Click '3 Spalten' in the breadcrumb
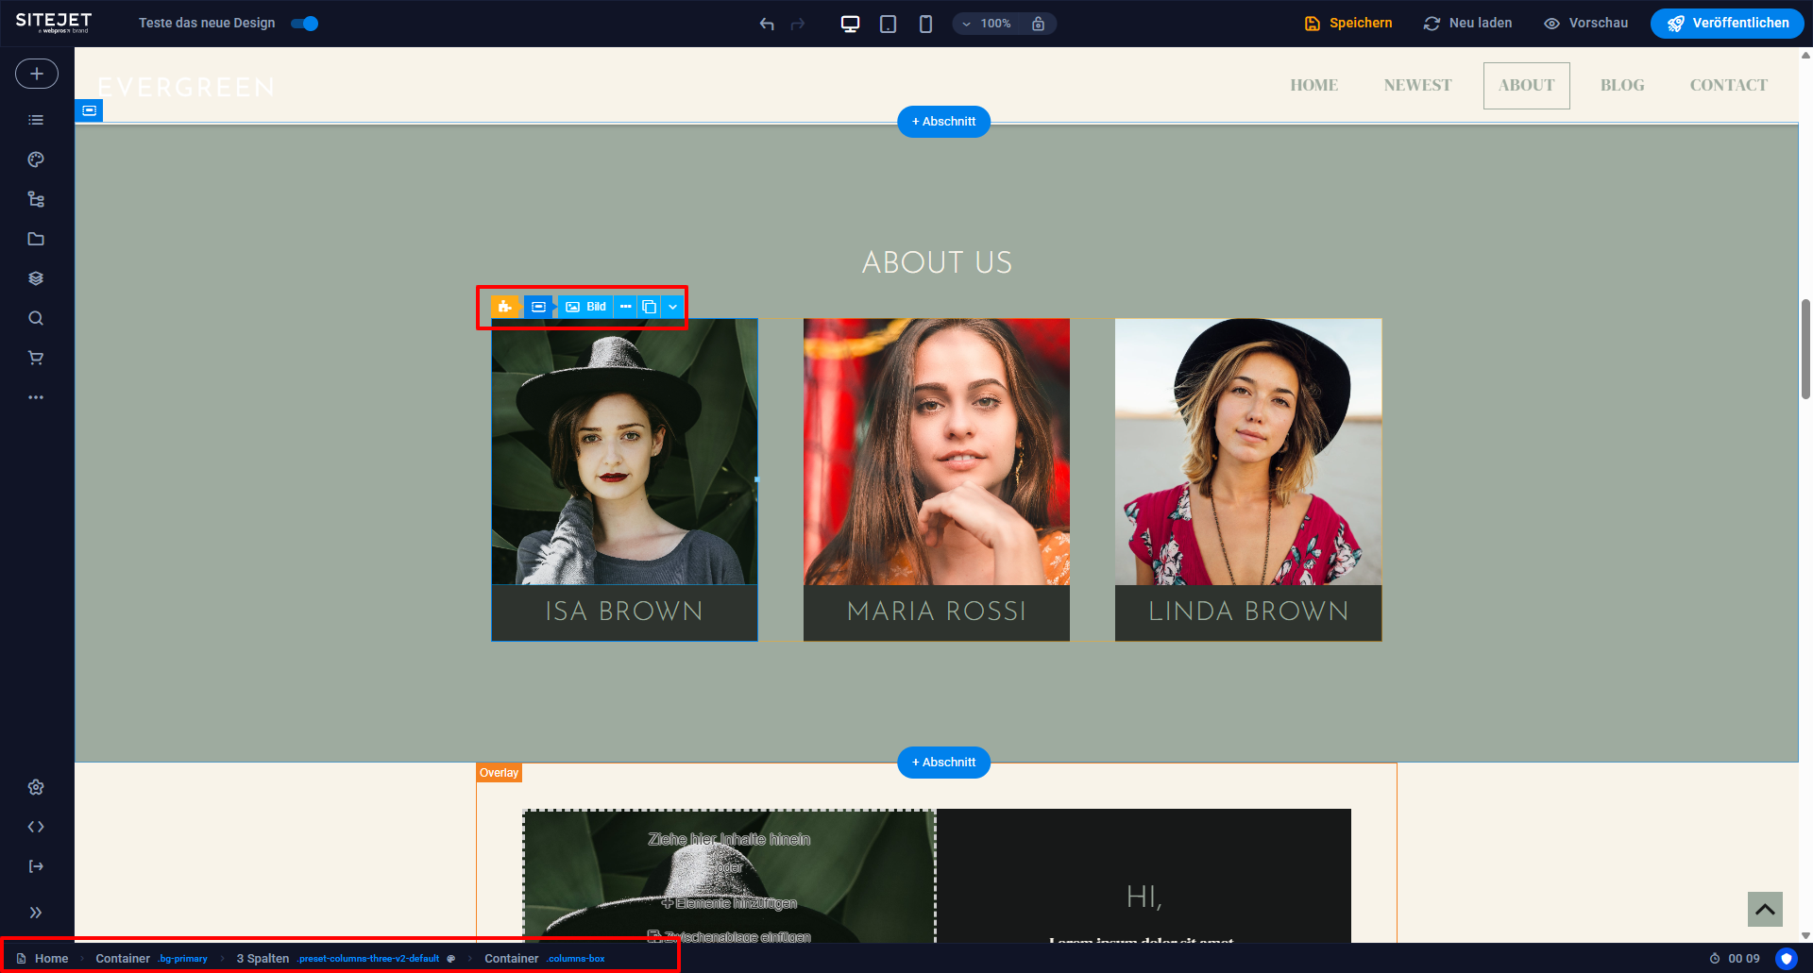The height and width of the screenshot is (973, 1813). pyautogui.click(x=263, y=959)
